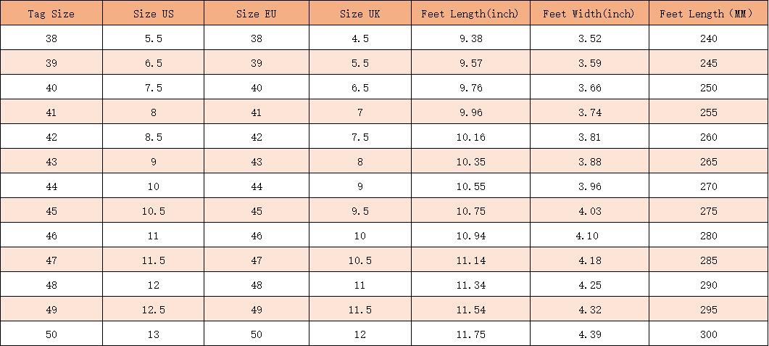Select the 290 MM length cell
The width and height of the screenshot is (769, 346).
tap(708, 285)
